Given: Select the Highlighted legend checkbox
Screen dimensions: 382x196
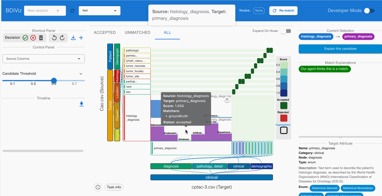Looking at the screenshot, I should 283,130.
